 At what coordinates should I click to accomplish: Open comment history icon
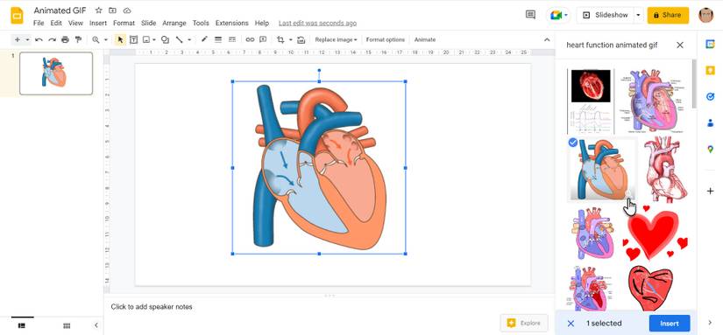point(530,15)
